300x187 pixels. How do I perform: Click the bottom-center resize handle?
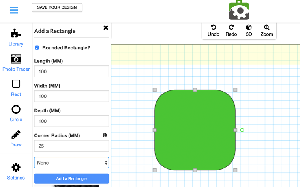click(x=195, y=170)
